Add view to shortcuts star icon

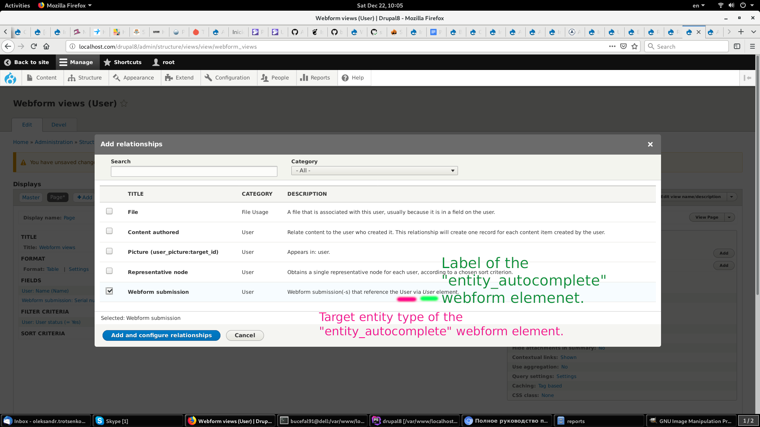pyautogui.click(x=124, y=103)
